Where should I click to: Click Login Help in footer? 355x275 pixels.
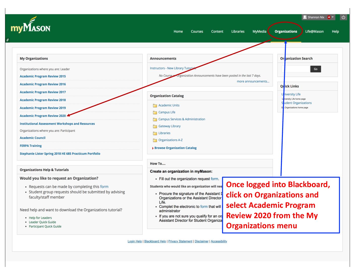[x=135, y=241]
